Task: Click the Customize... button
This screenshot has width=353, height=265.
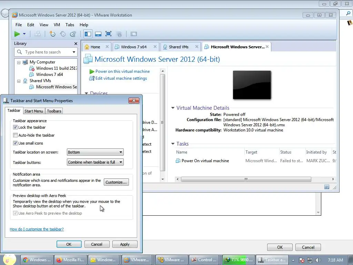Action: pos(116,182)
